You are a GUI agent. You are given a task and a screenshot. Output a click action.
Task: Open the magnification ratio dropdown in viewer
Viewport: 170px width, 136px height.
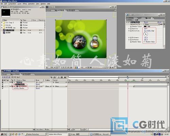(x=52, y=67)
